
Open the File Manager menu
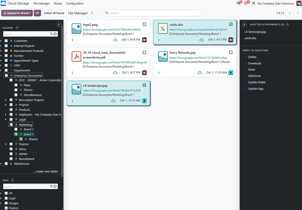coord(41,3)
